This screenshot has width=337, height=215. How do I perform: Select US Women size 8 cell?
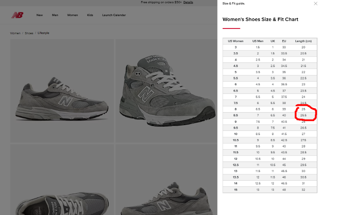click(x=236, y=109)
